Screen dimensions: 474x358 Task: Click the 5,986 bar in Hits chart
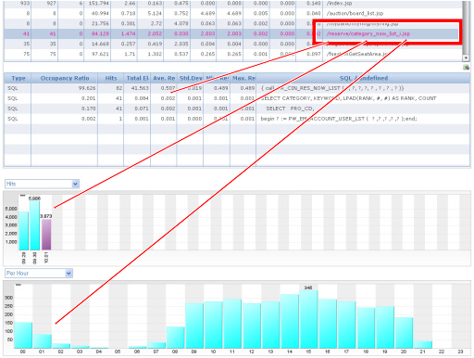[x=34, y=225]
